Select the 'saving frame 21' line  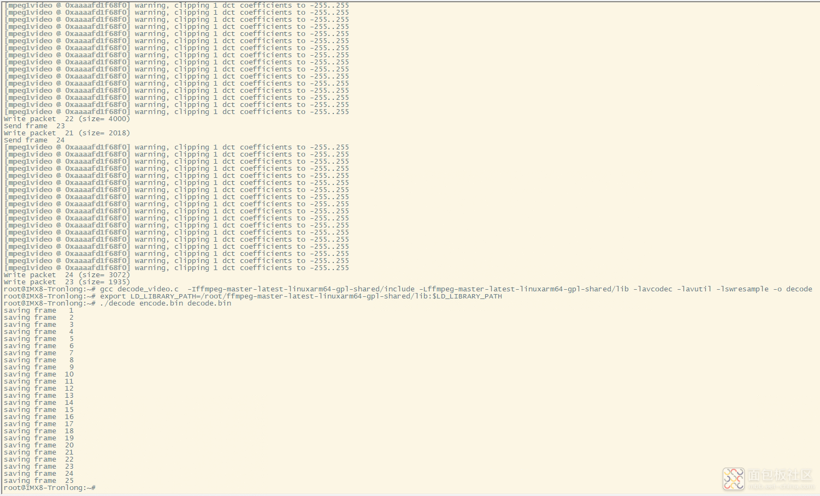coord(39,452)
